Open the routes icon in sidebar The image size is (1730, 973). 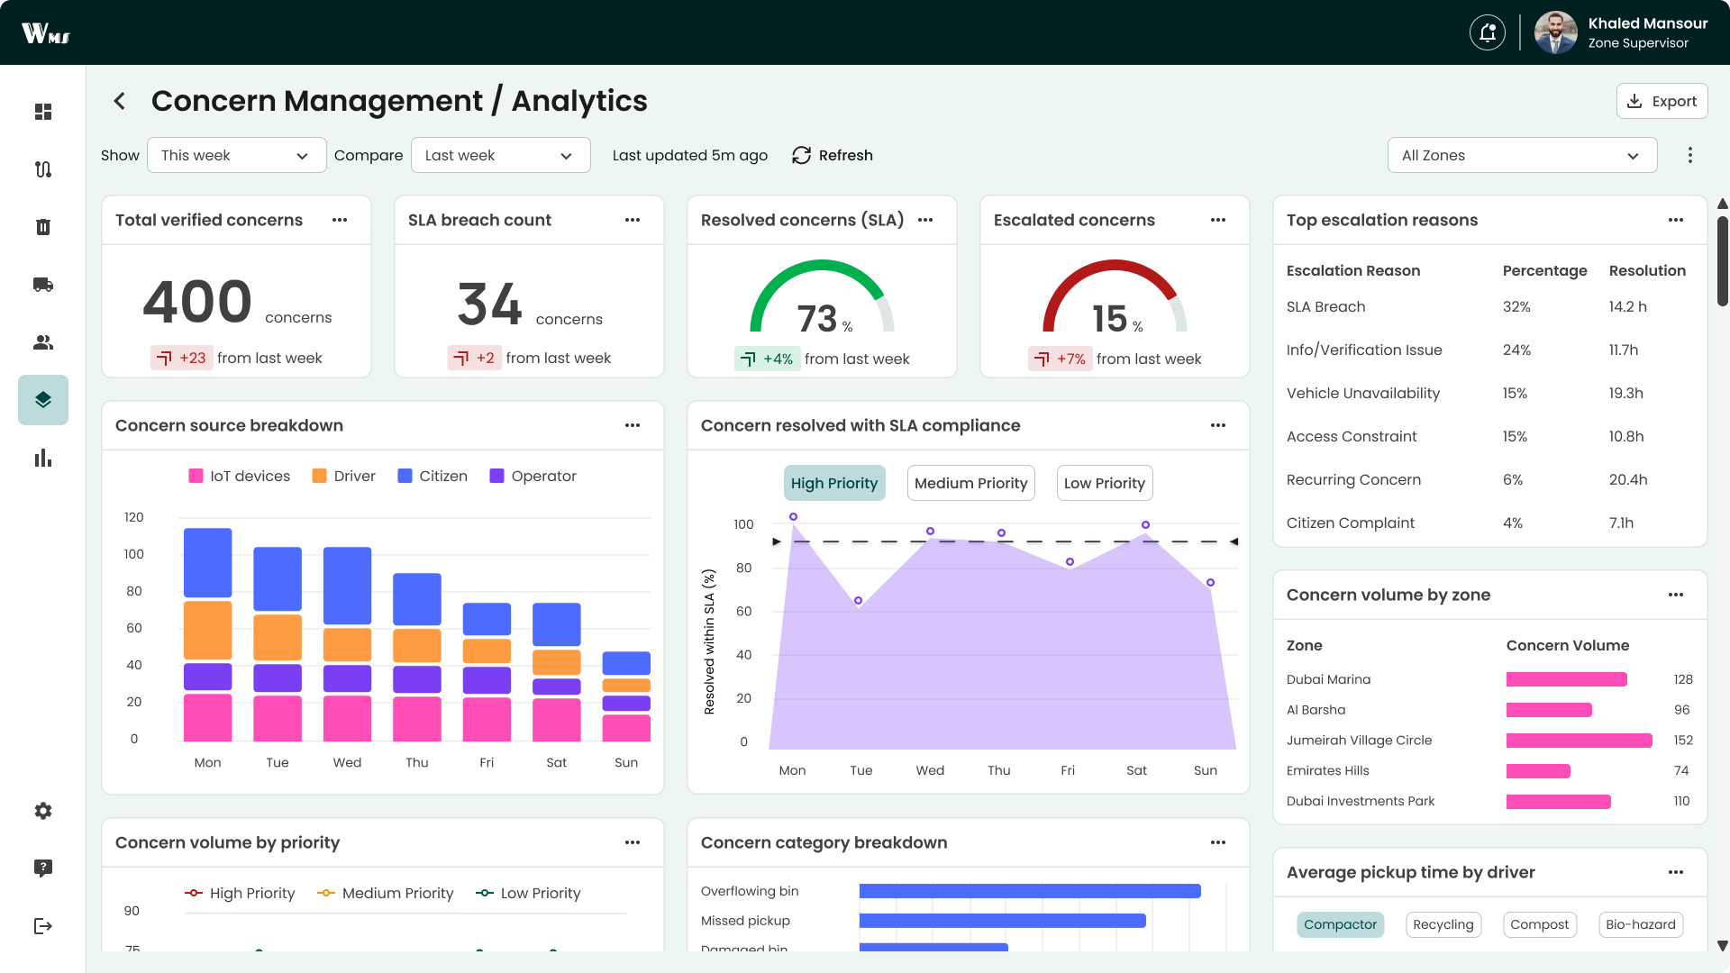pos(43,169)
